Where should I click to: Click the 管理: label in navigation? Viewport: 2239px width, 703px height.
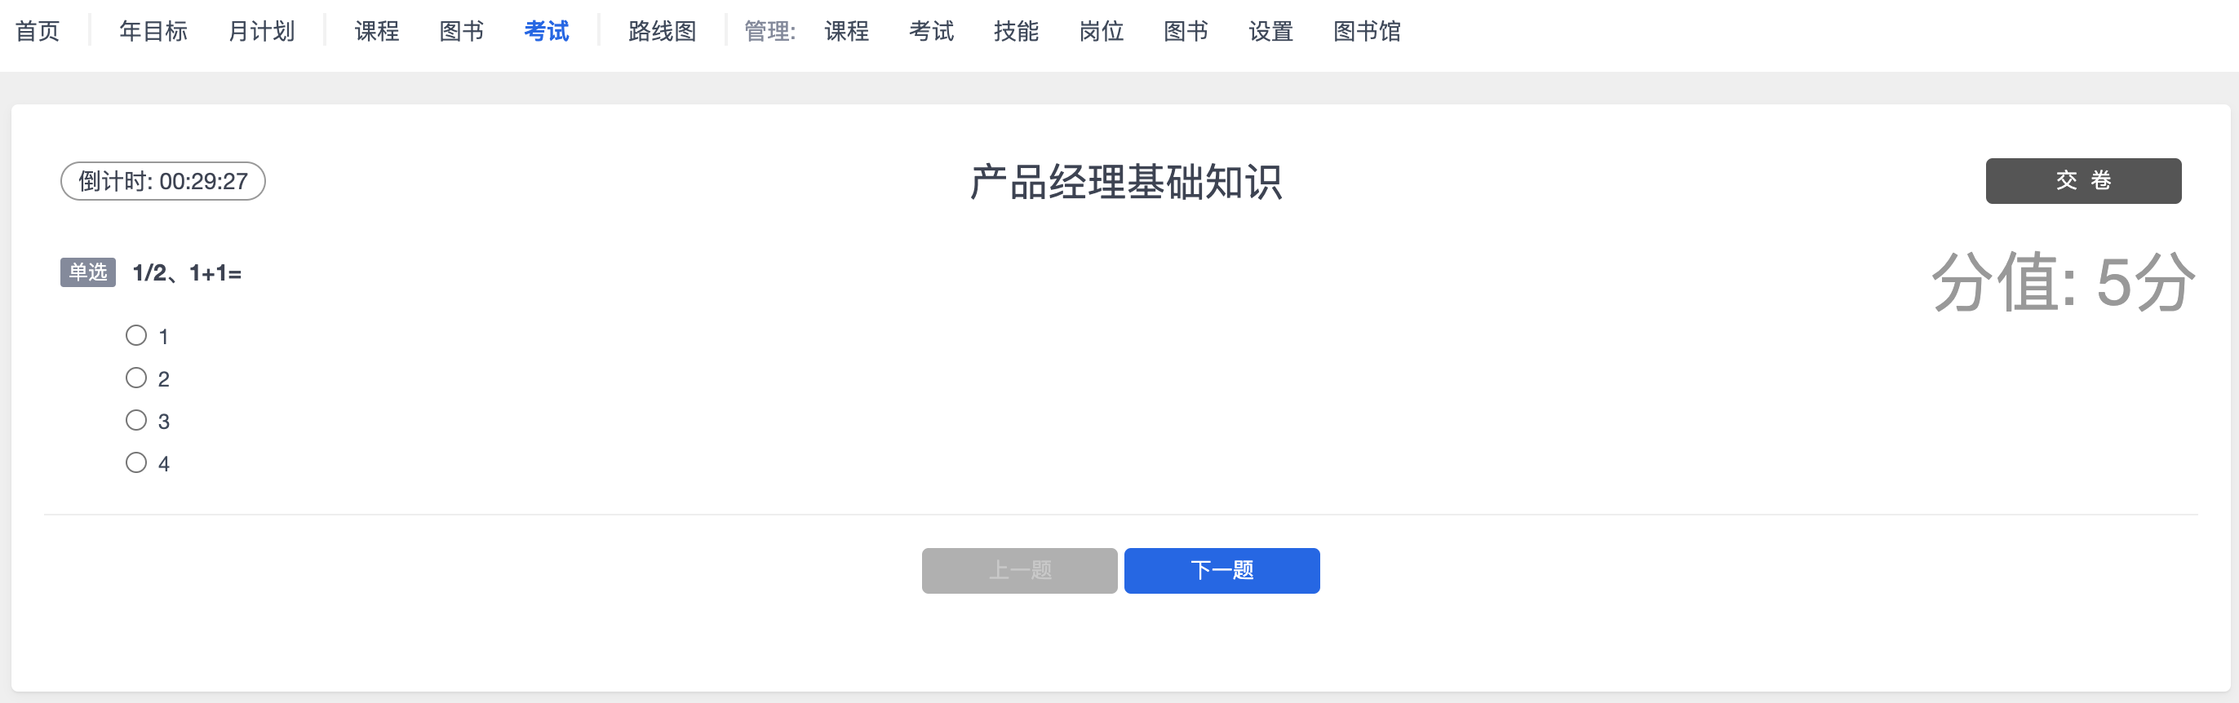click(x=770, y=31)
